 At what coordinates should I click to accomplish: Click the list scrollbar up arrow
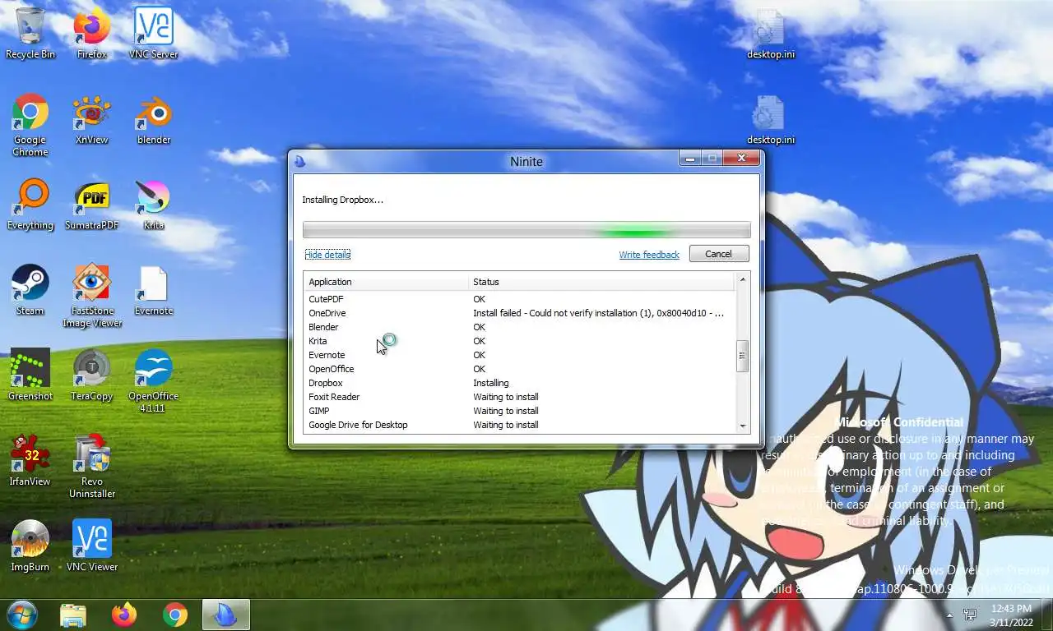[x=743, y=280]
